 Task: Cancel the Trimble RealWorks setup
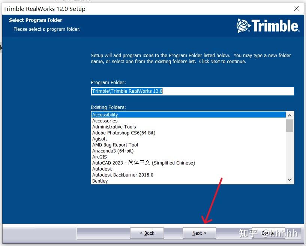click(268, 233)
